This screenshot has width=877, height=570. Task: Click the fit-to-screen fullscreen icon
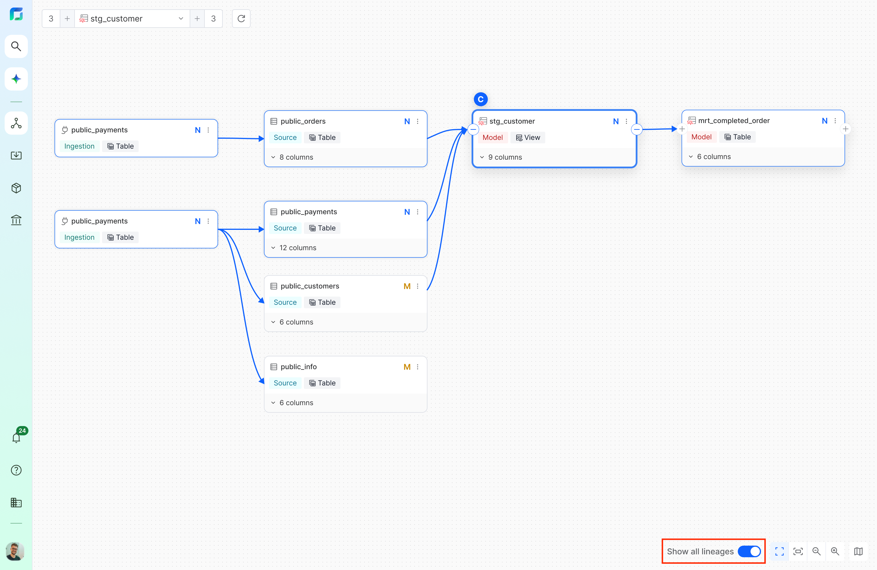point(779,551)
